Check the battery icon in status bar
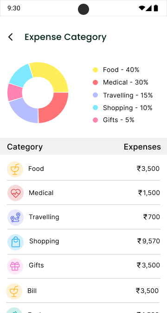 click(156, 8)
